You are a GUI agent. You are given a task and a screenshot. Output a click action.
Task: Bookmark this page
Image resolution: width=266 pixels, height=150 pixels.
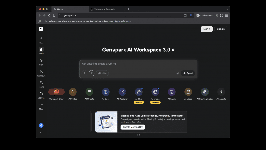[54, 15]
